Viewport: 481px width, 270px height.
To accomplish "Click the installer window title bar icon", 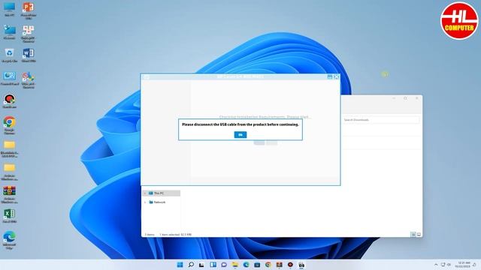I will pyautogui.click(x=147, y=77).
